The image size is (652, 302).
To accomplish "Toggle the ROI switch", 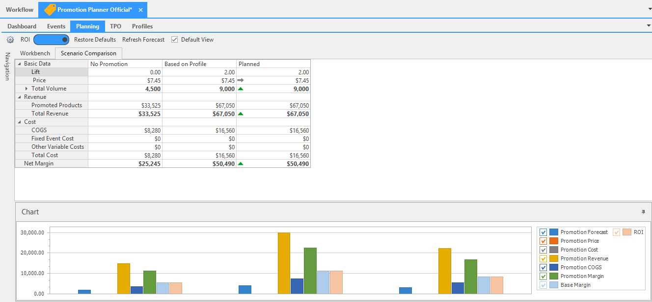I will (x=51, y=40).
